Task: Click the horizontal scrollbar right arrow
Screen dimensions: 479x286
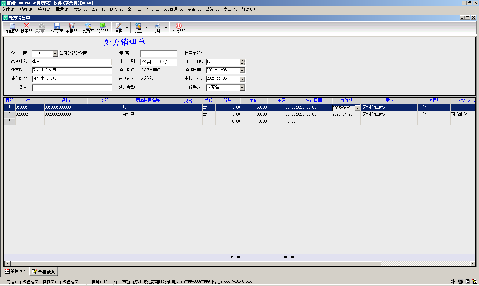Action: (x=473, y=264)
